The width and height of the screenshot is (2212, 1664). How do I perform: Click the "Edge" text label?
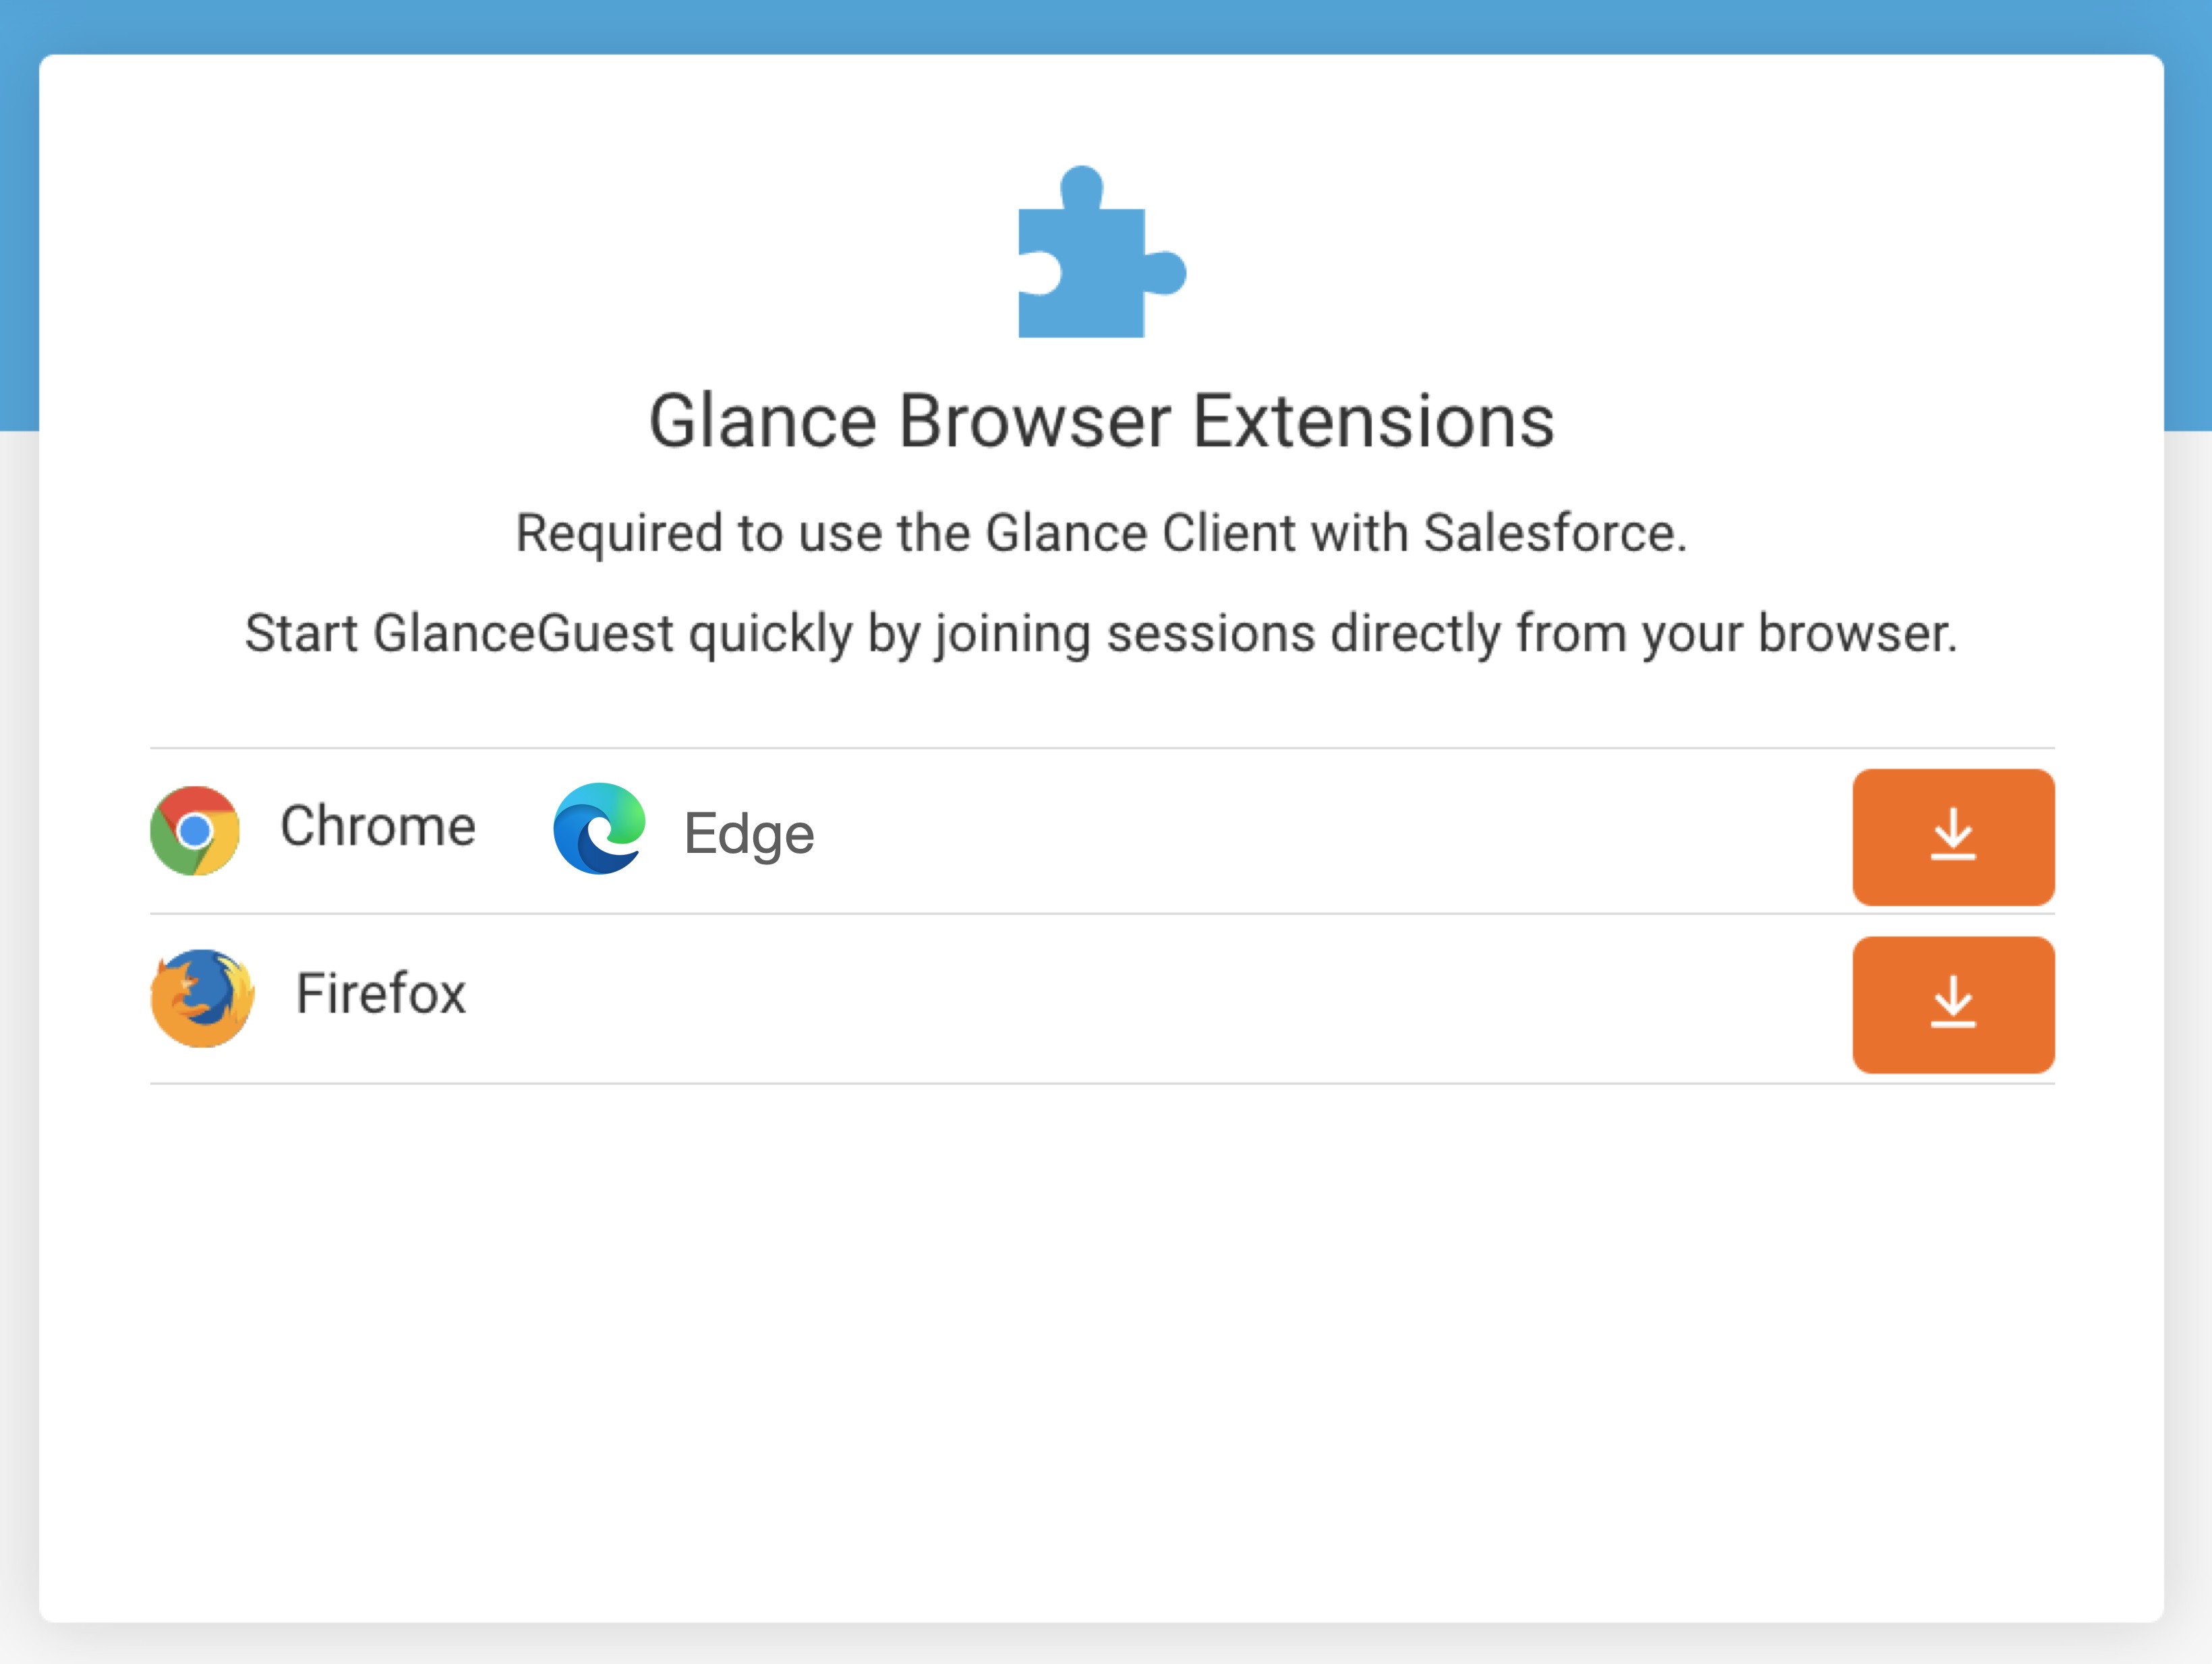tap(748, 833)
